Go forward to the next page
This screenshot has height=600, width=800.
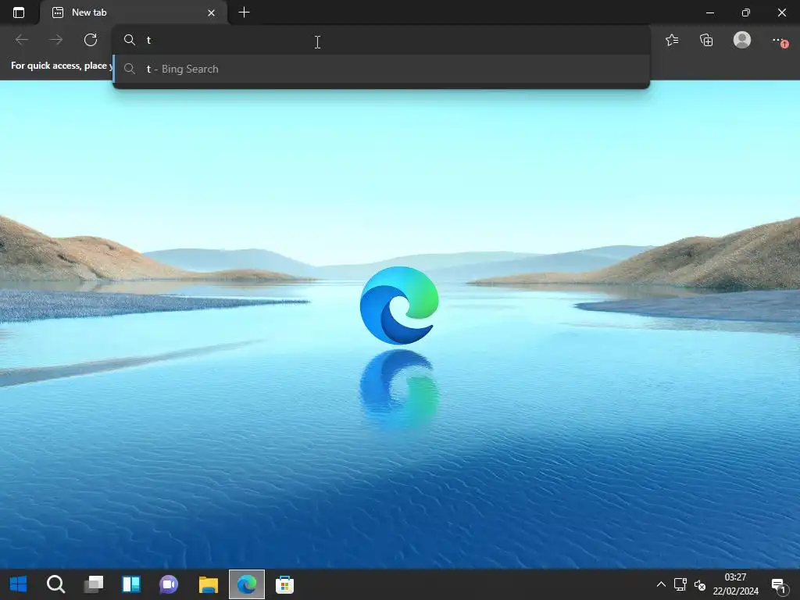[x=56, y=40]
